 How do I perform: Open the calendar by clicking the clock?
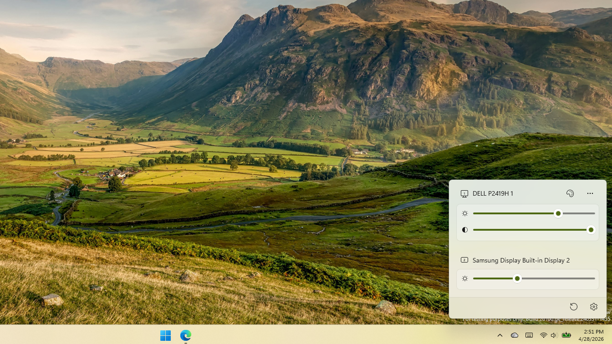(x=591, y=336)
